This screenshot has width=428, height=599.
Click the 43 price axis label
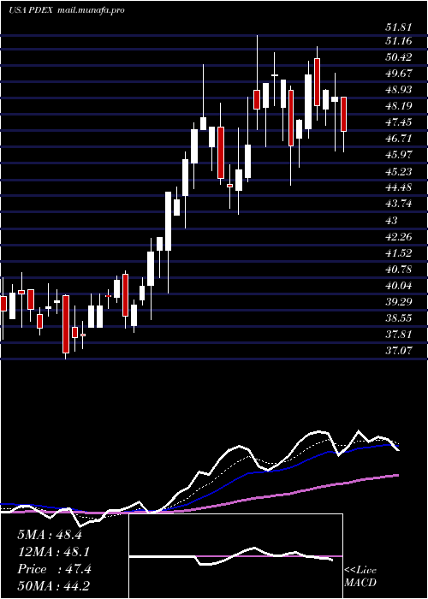point(391,221)
